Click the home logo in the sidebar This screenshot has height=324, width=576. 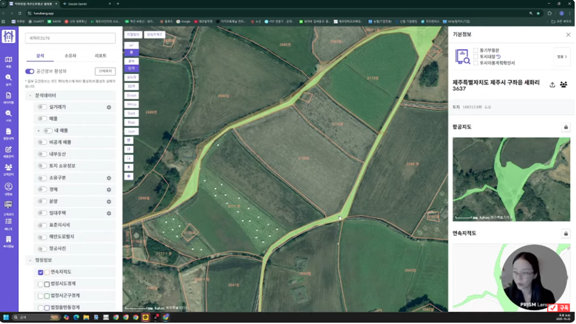8,37
